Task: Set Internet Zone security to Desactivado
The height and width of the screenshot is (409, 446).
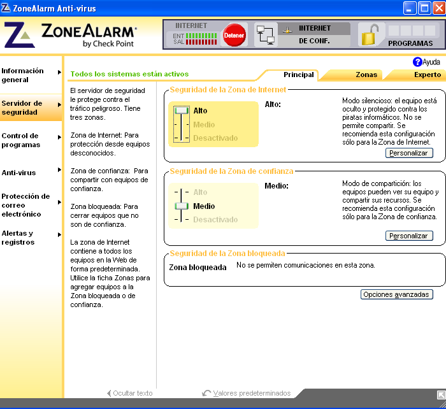Action: (215, 138)
